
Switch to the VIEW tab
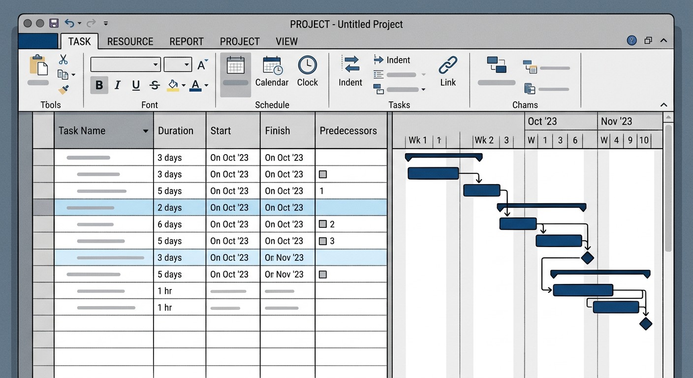(x=287, y=41)
